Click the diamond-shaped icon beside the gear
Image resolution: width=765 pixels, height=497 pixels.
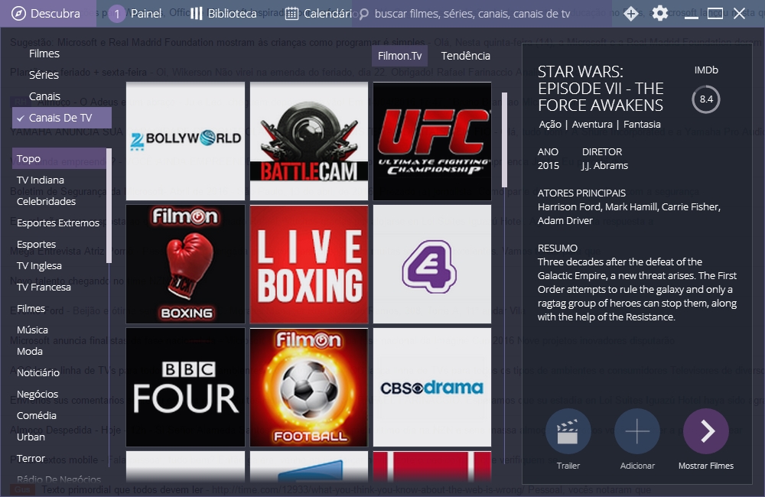[x=631, y=14]
